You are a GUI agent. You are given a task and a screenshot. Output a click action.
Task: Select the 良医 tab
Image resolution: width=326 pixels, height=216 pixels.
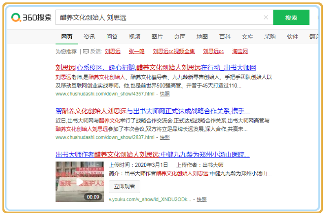click(180, 37)
